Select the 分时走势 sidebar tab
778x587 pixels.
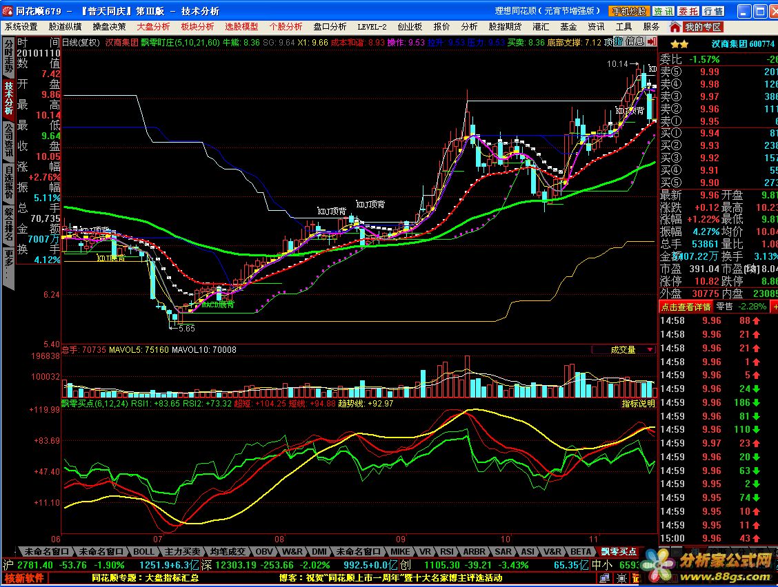click(8, 56)
